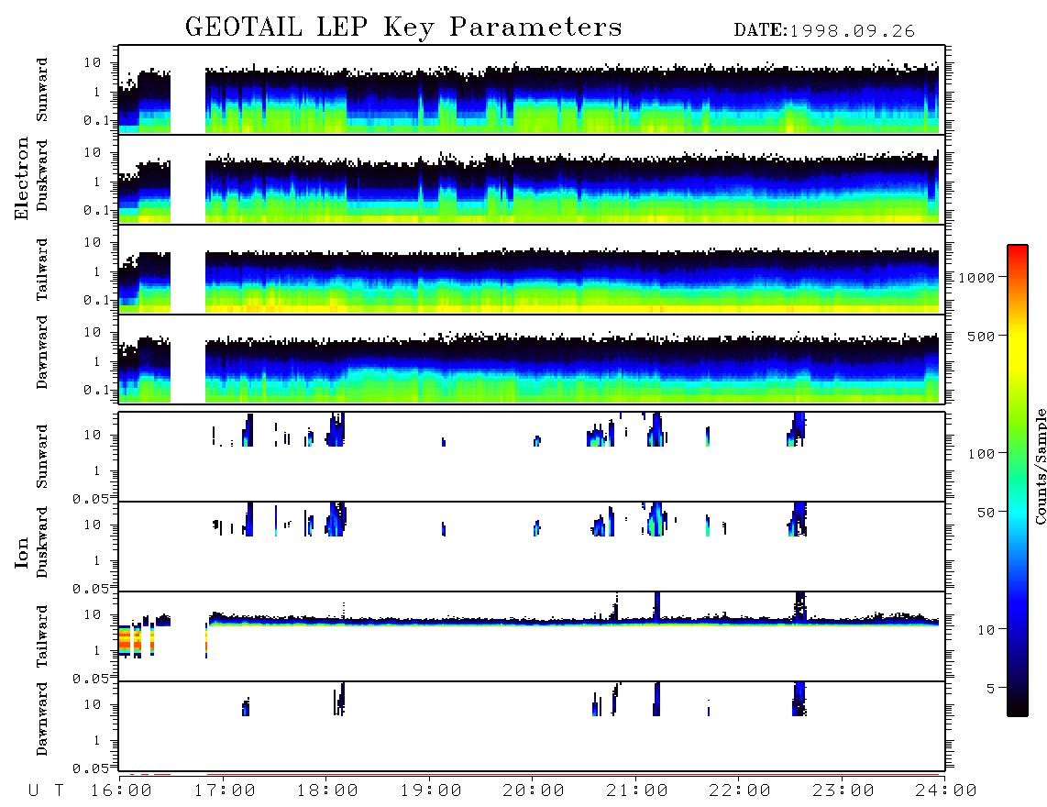Click the Electron Sunward spectrogram panel
Viewport: 1047px width, 807px height.
coord(532,90)
